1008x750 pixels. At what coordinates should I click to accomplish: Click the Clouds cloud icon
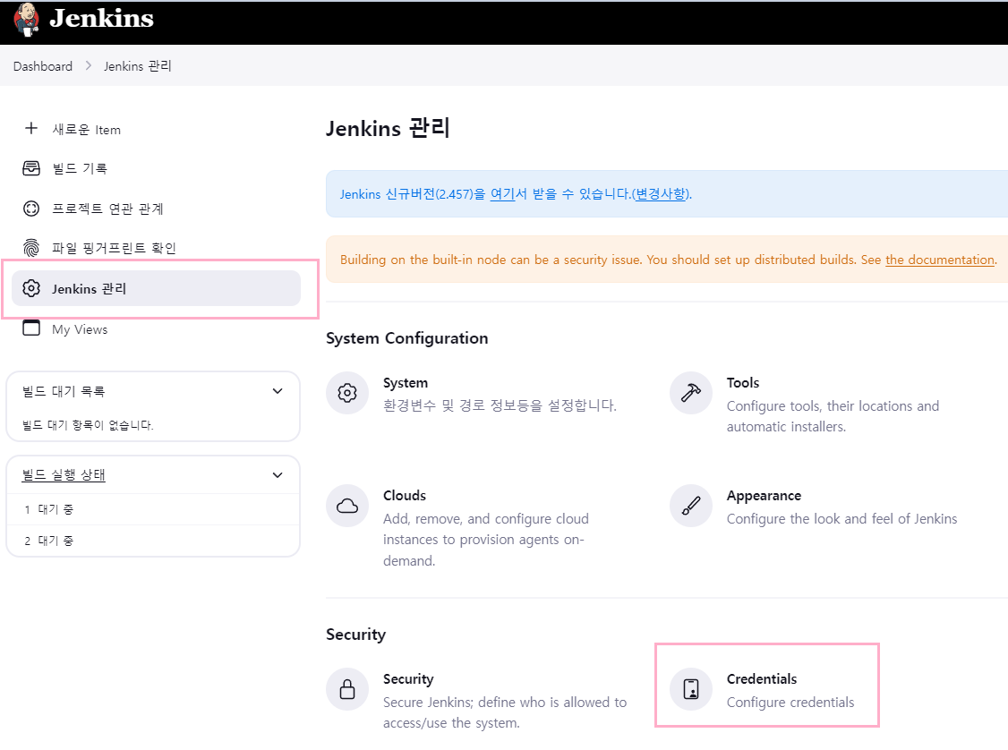pos(347,506)
